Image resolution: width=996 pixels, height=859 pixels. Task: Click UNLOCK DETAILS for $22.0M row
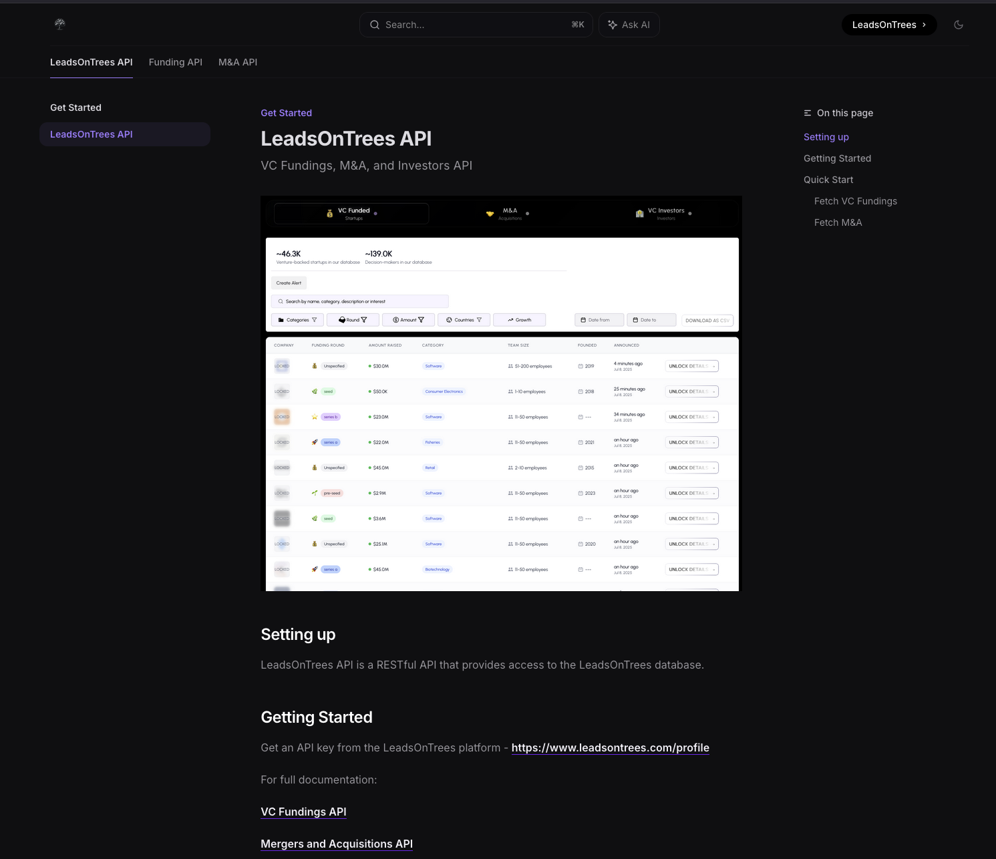(x=691, y=442)
